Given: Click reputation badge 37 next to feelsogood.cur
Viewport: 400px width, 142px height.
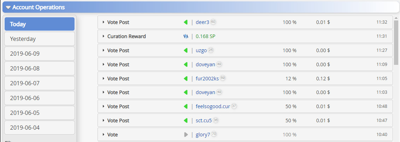Looking at the screenshot, I should tap(234, 106).
